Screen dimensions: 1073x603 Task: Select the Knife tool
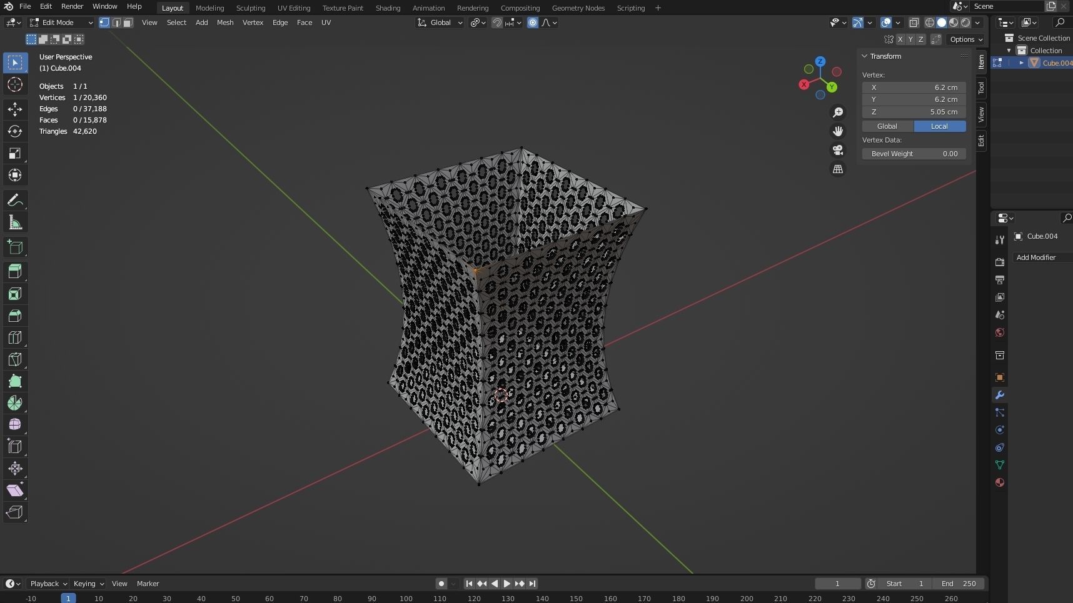(15, 359)
